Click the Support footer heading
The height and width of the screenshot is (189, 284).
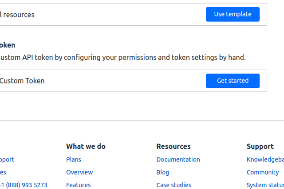[260, 146]
